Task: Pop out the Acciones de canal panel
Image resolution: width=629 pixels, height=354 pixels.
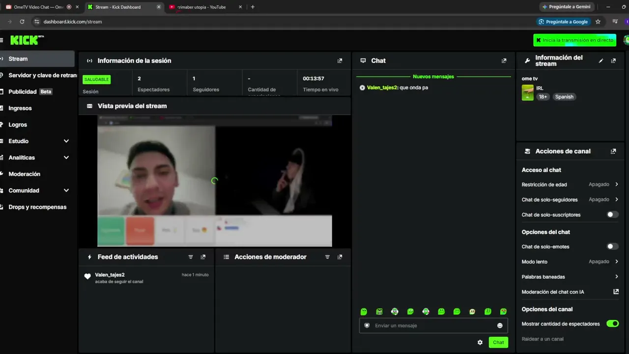Action: pyautogui.click(x=613, y=151)
